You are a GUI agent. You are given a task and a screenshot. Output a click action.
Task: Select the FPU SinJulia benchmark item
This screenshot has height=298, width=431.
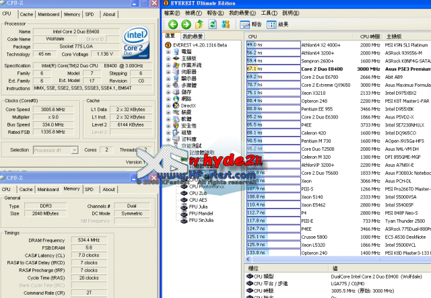coord(197,220)
